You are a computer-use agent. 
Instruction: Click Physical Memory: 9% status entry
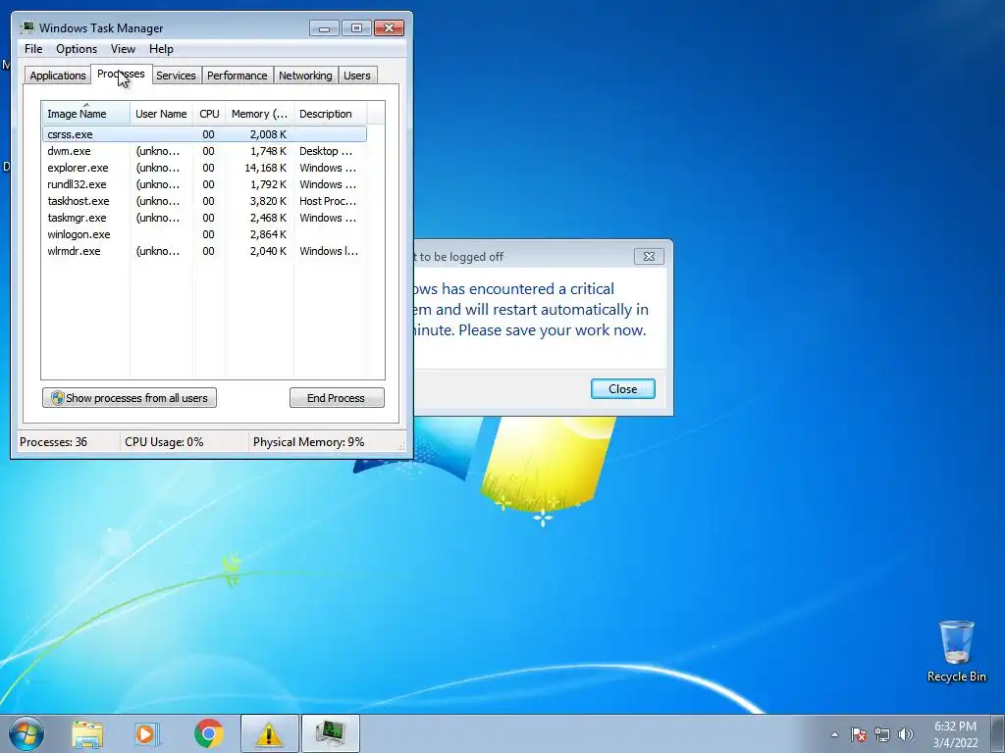pyautogui.click(x=308, y=442)
